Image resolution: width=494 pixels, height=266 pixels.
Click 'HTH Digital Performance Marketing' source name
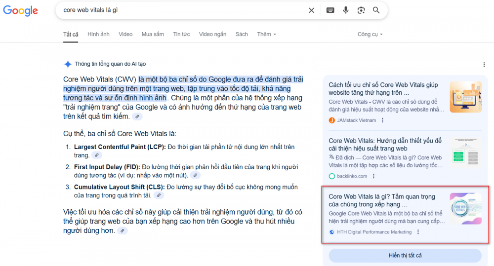[x=374, y=232]
